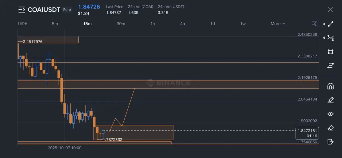The image size is (342, 158).
Task: Click the exit drawing mode icon
Action: 331,141
